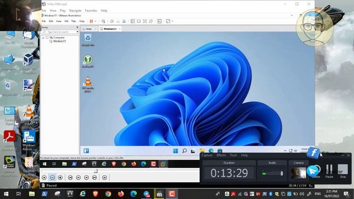Viewport: 354px width, 199px height.
Task: Open the video player Play menu
Action: [63, 11]
